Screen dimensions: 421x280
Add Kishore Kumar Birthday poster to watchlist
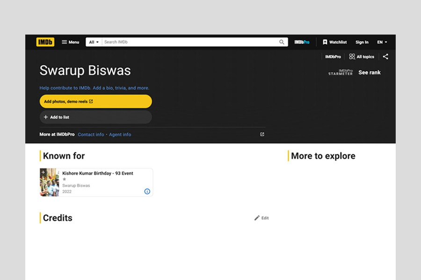click(x=43, y=172)
